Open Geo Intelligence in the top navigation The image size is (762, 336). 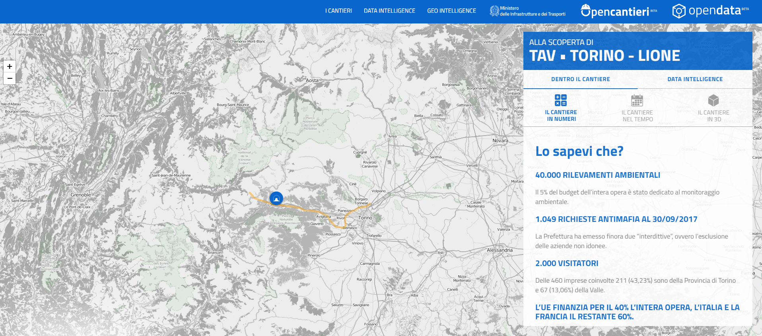(451, 11)
